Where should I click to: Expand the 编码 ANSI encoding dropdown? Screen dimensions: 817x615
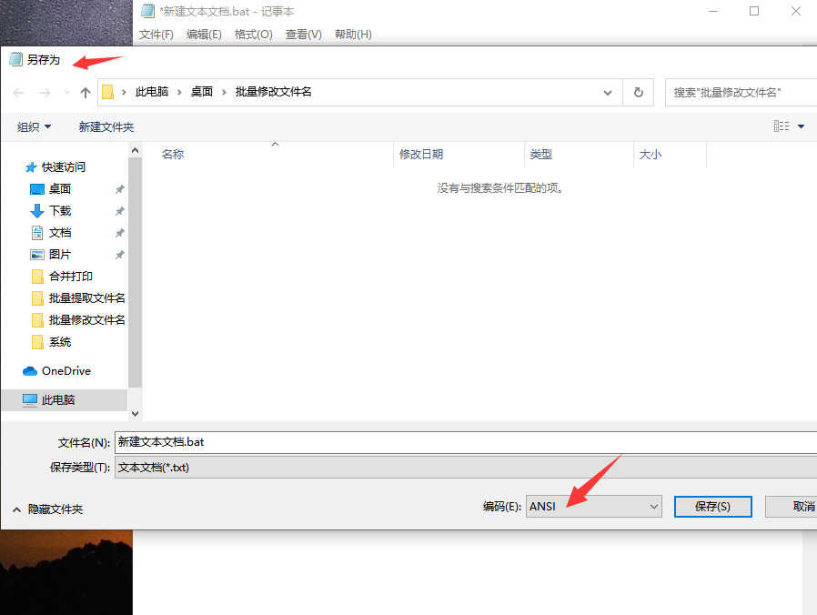pos(593,506)
